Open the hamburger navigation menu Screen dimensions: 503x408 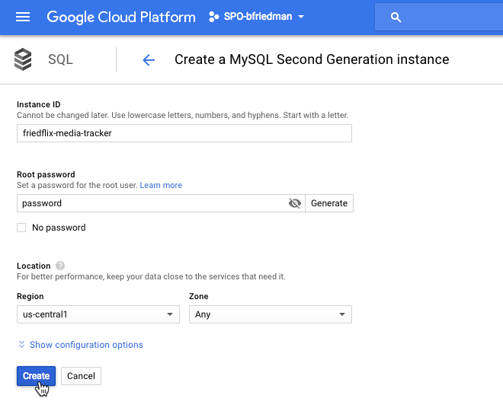[23, 17]
